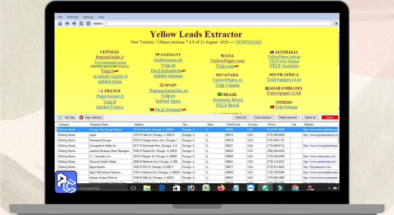Image resolution: width=394 pixels, height=215 pixels.
Task: Select the Chicagoland Hobby Inc row
Action: pyautogui.click(x=197, y=146)
